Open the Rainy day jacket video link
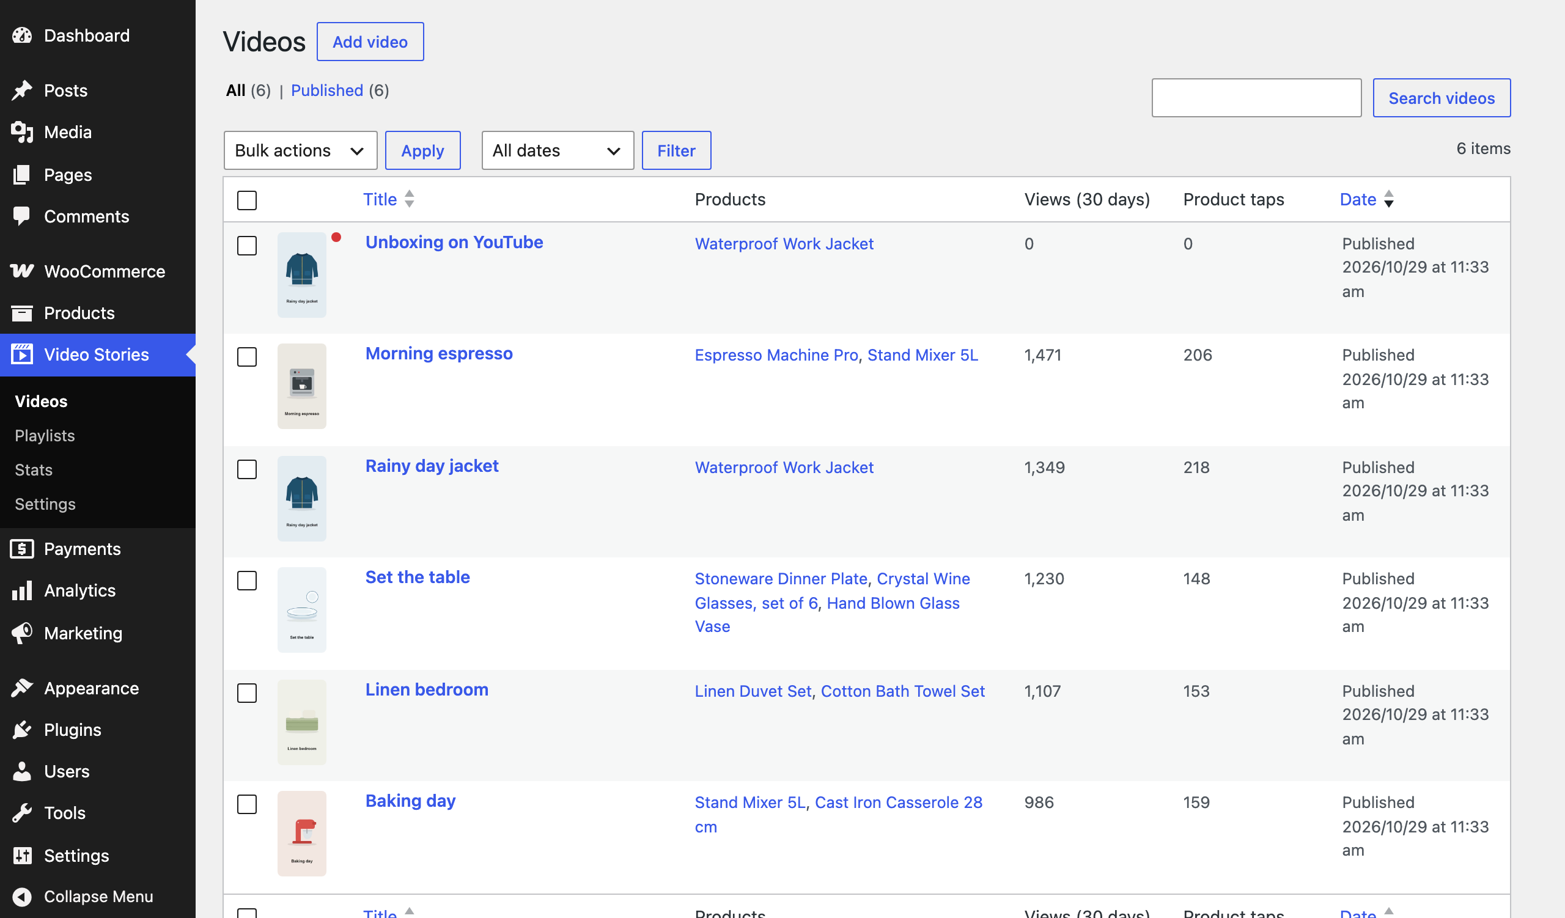The width and height of the screenshot is (1565, 918). click(x=432, y=466)
